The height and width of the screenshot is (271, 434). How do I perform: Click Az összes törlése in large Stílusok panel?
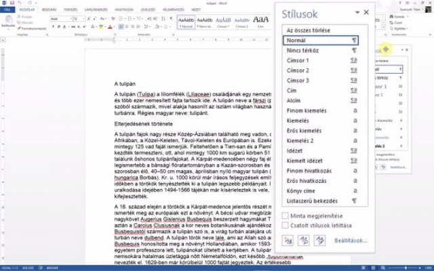coord(309,30)
